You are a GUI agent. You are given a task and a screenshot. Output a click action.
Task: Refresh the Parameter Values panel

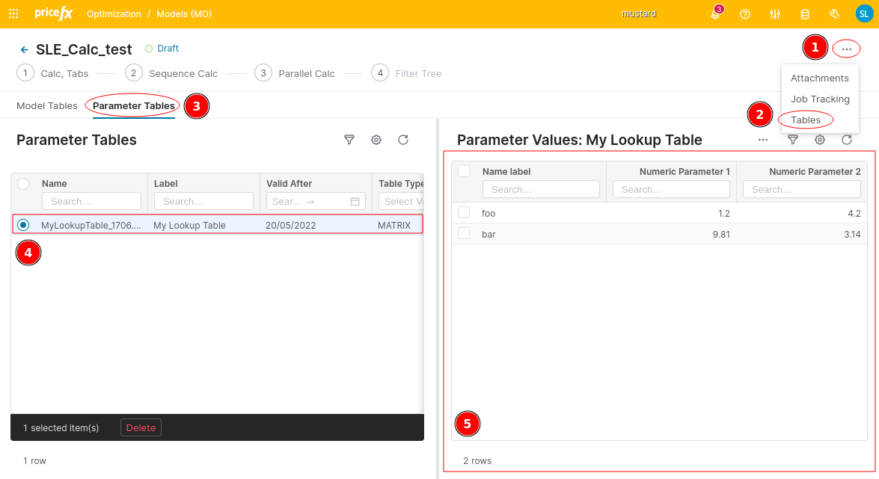coord(847,140)
